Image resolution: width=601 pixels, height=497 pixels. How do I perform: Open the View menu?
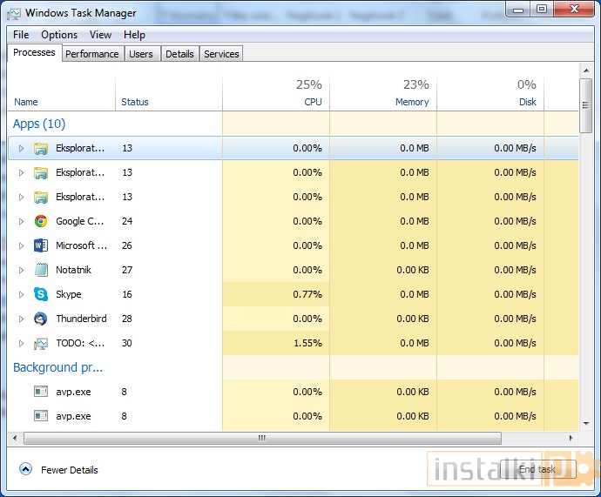click(x=100, y=35)
